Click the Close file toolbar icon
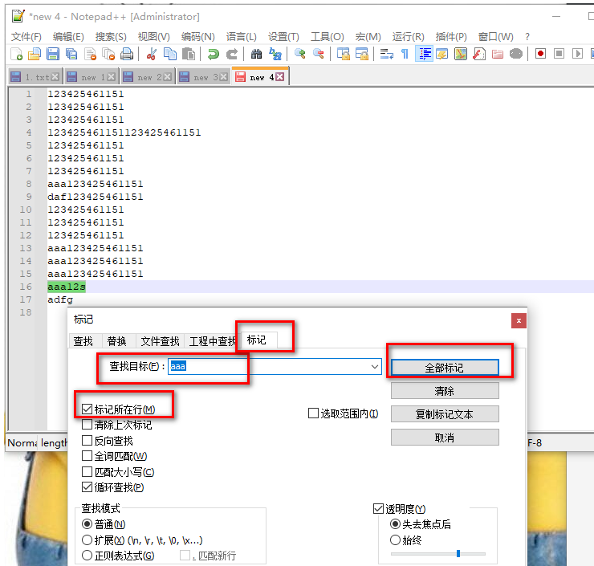The height and width of the screenshot is (566, 594). click(90, 54)
